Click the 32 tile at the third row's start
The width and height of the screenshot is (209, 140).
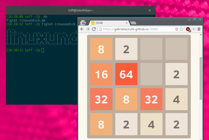point(101,99)
